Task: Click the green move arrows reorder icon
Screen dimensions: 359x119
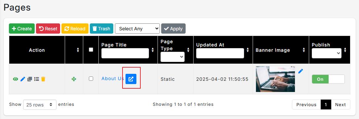Action: coord(74,79)
